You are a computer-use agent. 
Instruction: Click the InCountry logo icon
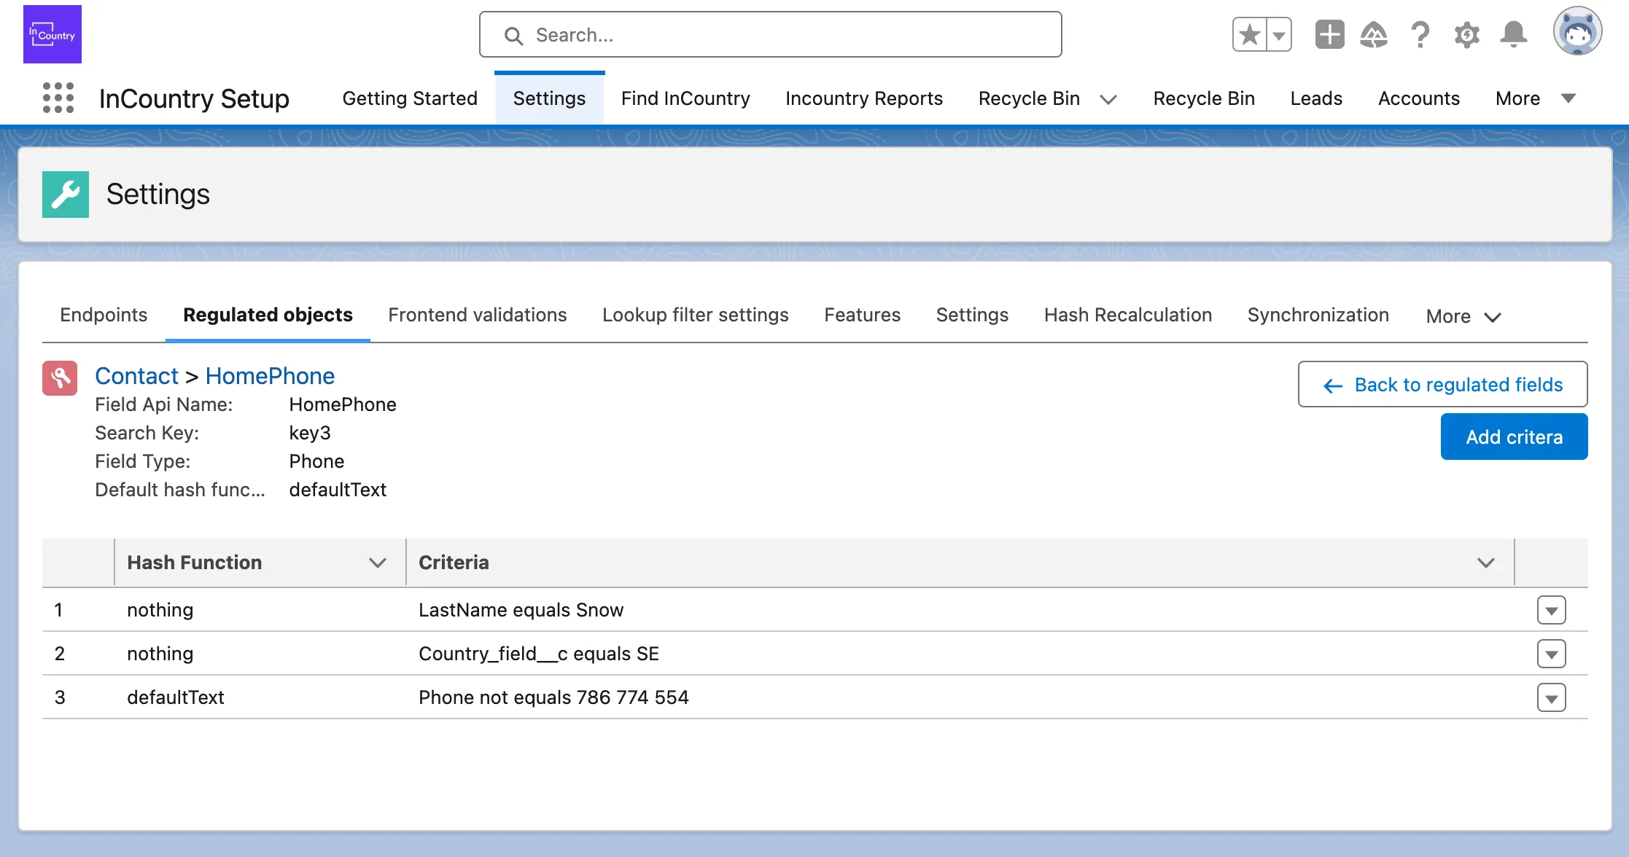point(53,34)
